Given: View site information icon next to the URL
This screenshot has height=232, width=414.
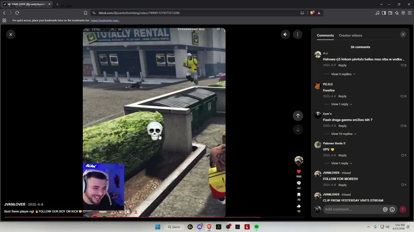Looking at the screenshot, I should point(94,13).
